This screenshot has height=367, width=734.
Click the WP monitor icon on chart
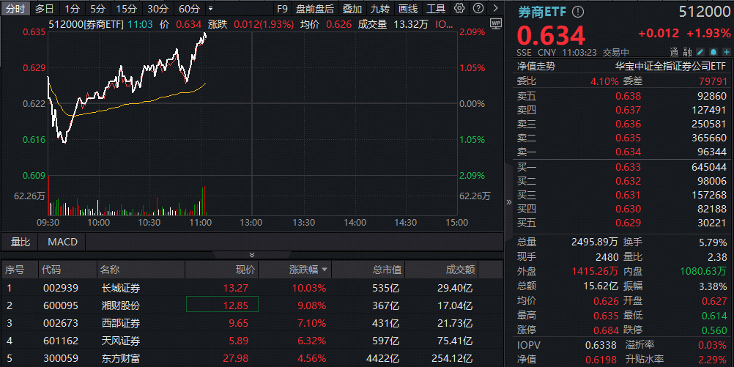[495, 23]
